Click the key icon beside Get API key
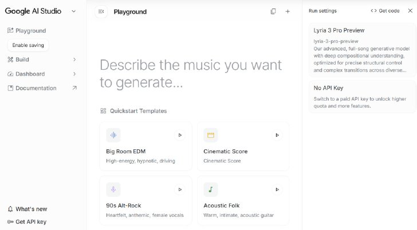417x230 pixels. click(x=10, y=222)
